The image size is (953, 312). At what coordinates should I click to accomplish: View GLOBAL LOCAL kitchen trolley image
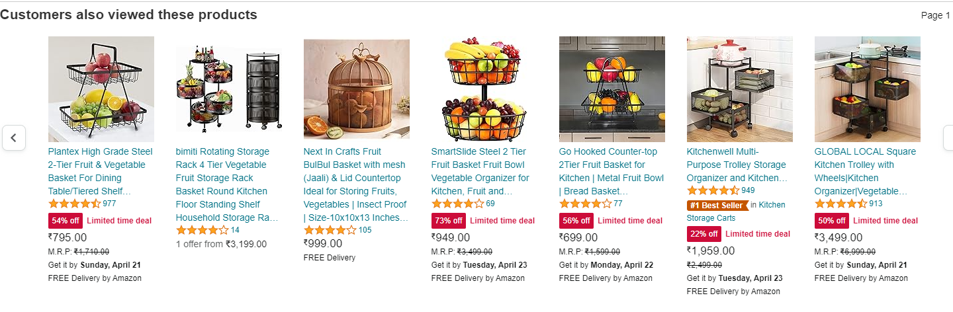[868, 89]
